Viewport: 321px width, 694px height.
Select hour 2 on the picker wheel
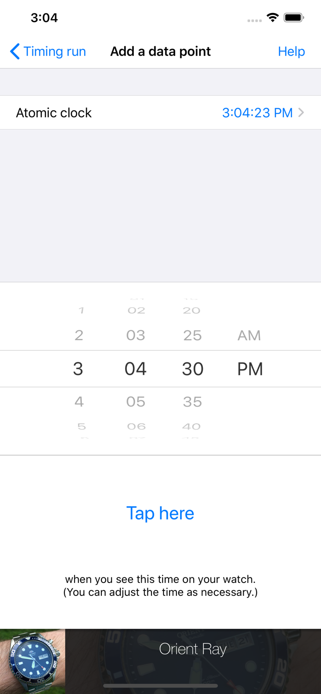click(x=79, y=335)
